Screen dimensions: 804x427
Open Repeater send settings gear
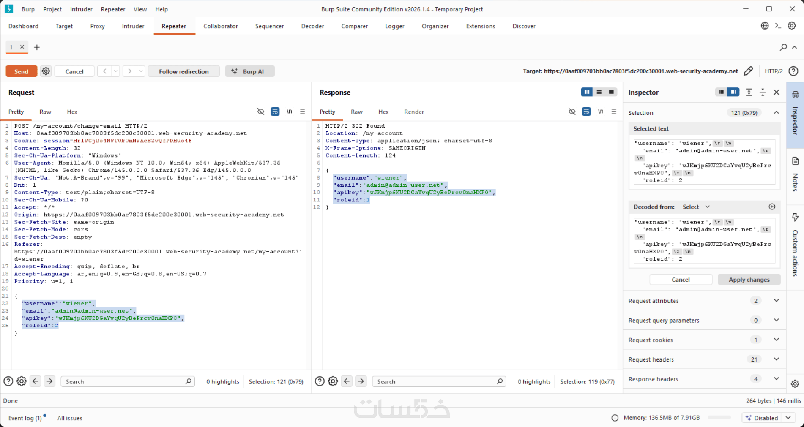click(x=46, y=71)
